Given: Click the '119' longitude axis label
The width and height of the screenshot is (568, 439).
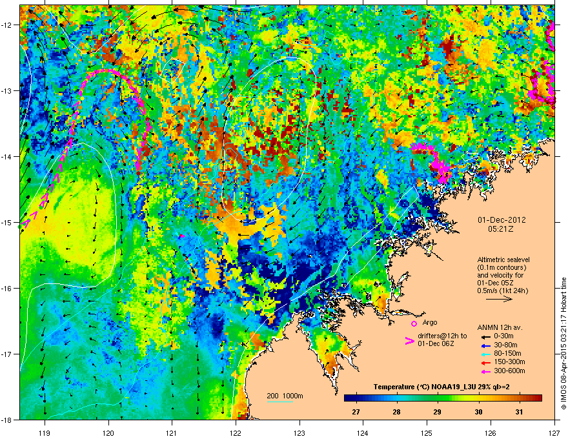Looking at the screenshot, I should tap(45, 433).
